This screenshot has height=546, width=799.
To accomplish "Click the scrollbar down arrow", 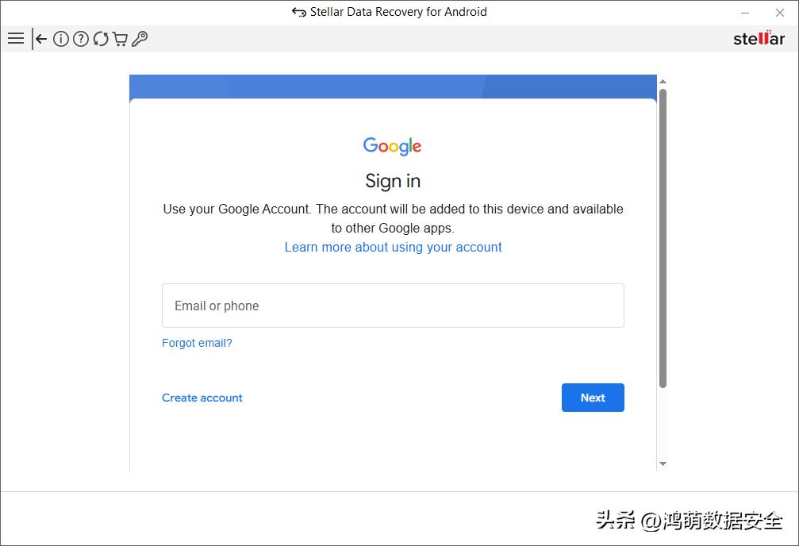I will coord(663,463).
